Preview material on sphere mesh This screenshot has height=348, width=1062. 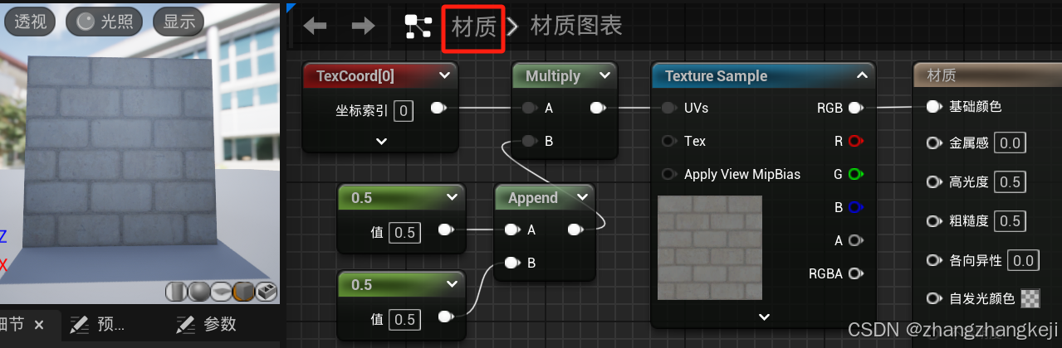click(198, 292)
